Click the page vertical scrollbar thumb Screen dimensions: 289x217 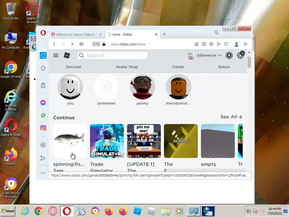click(249, 62)
